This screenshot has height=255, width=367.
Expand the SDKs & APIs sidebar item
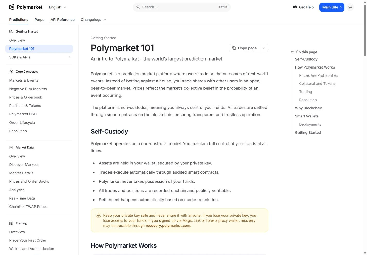[39, 57]
